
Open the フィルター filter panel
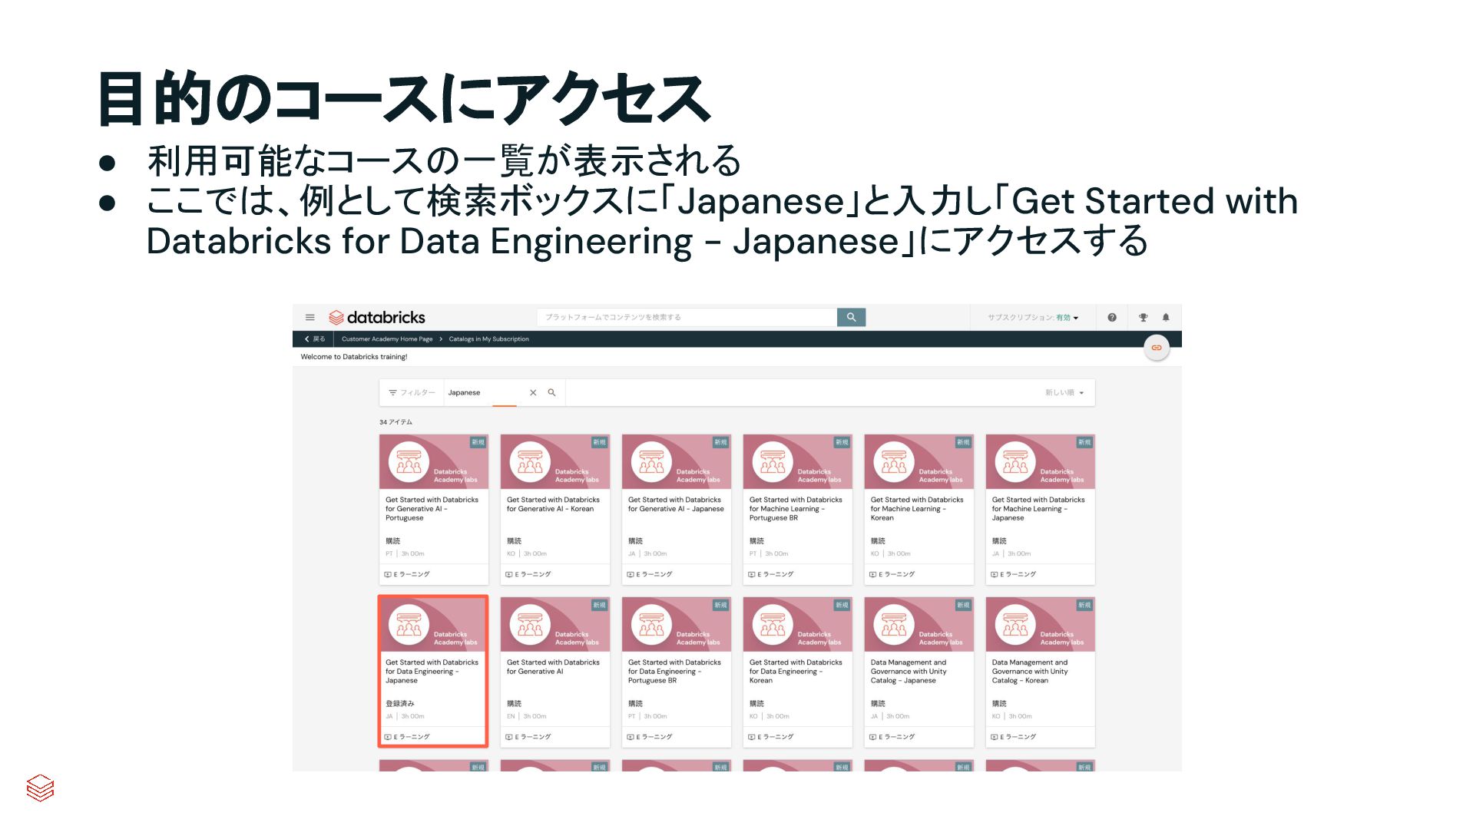click(x=412, y=392)
